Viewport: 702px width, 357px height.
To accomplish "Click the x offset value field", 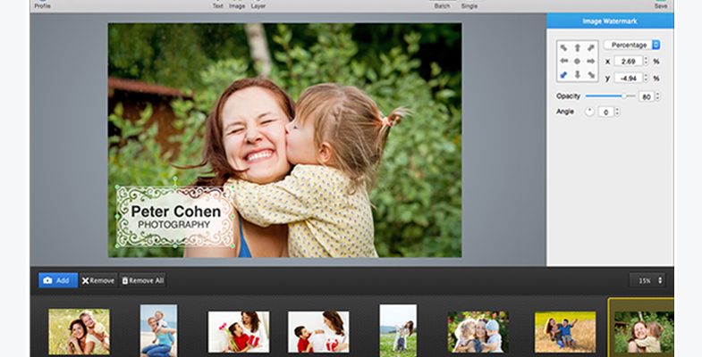I will point(628,62).
